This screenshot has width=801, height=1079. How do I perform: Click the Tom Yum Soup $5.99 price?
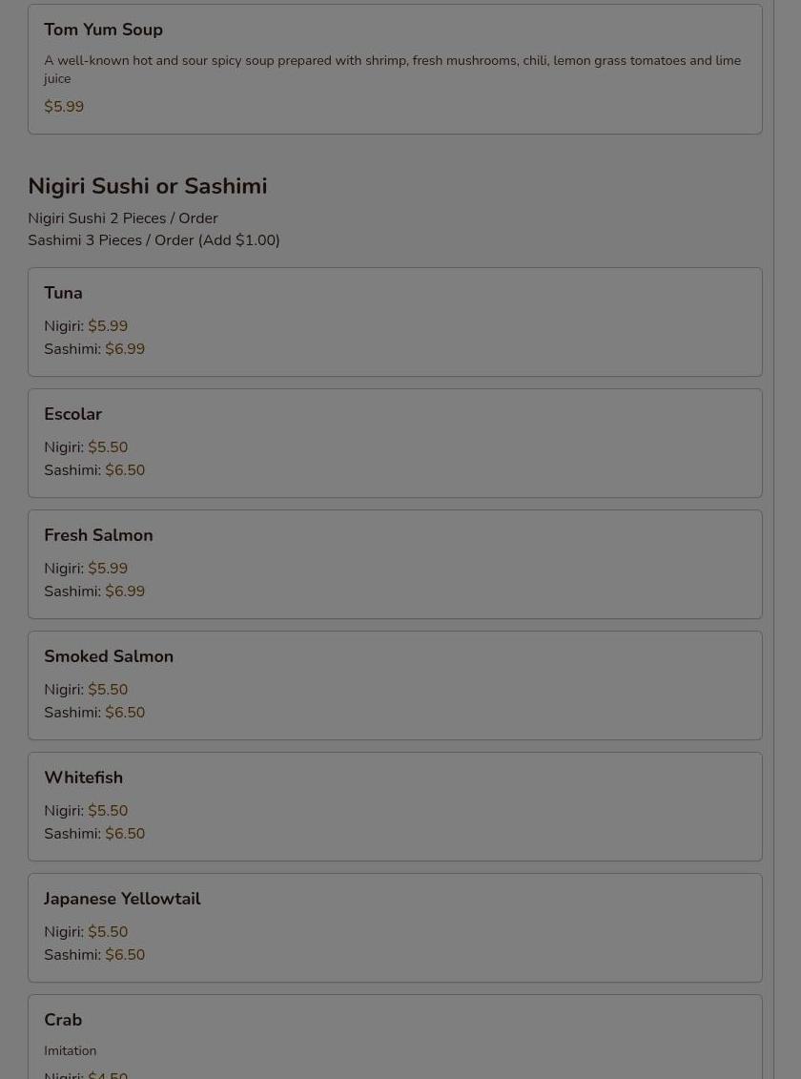pos(64,107)
